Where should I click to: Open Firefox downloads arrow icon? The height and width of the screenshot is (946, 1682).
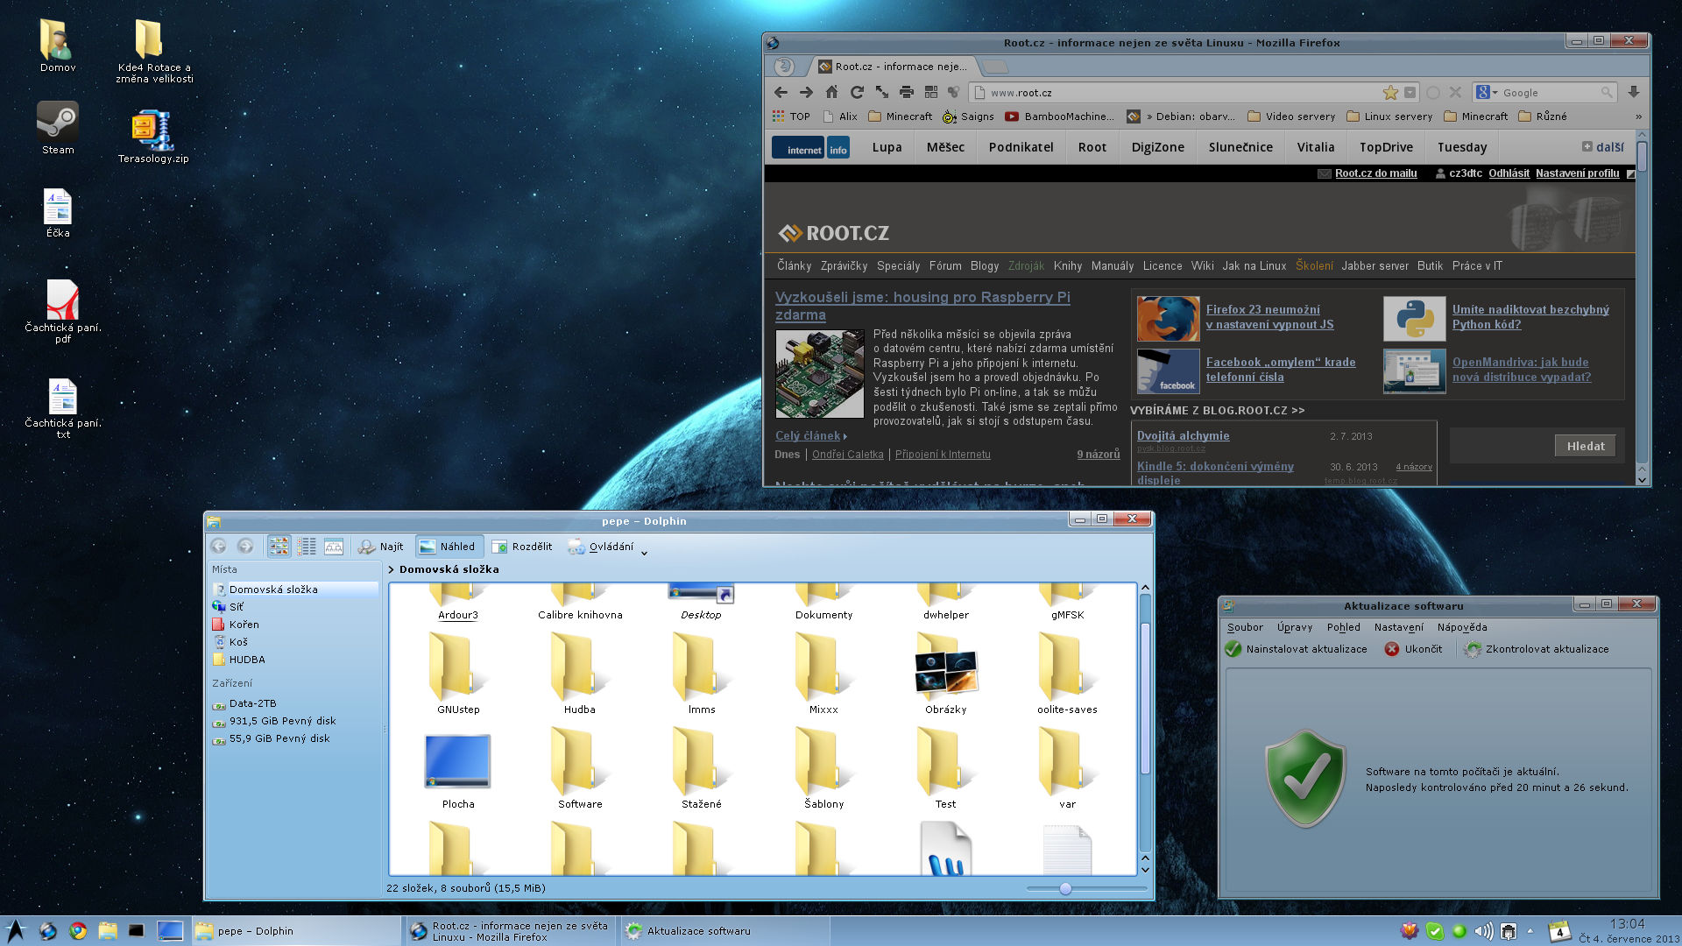(x=1634, y=93)
